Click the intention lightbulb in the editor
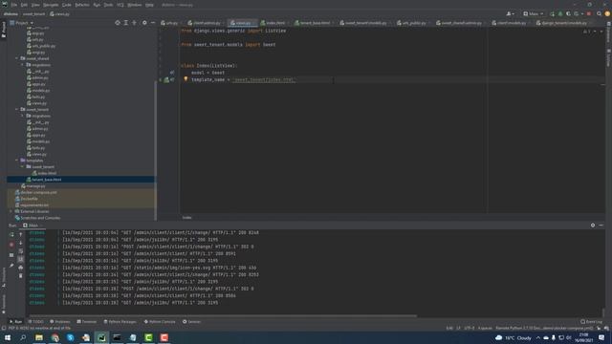 pyautogui.click(x=186, y=79)
